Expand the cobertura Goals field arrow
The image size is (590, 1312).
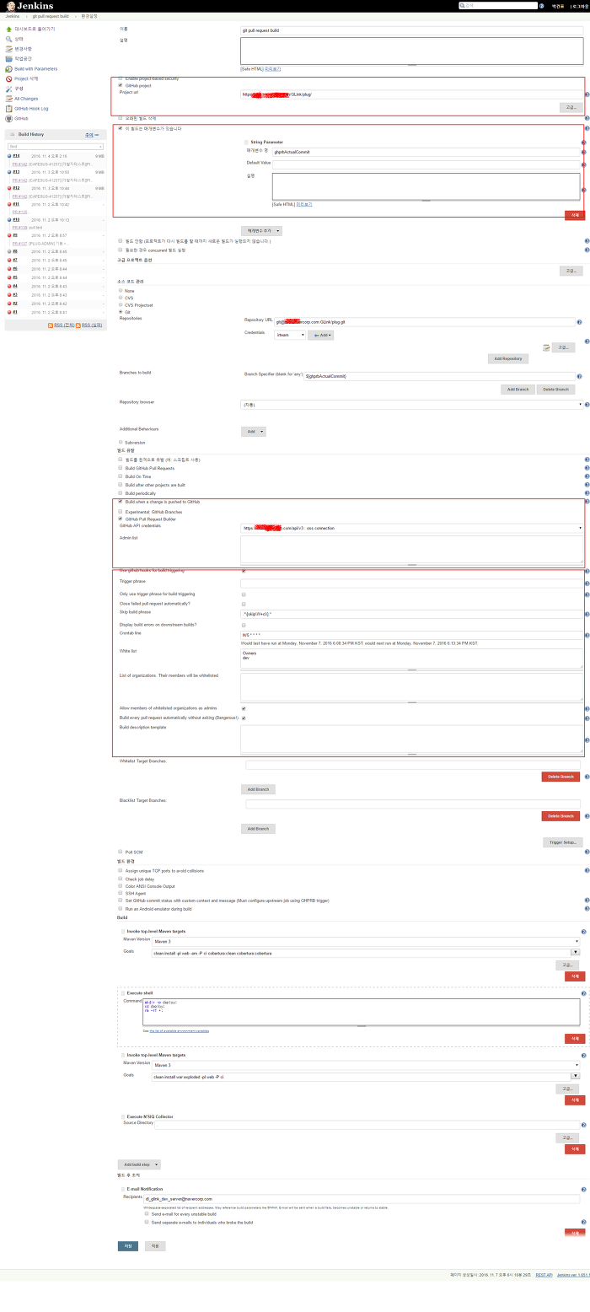576,954
